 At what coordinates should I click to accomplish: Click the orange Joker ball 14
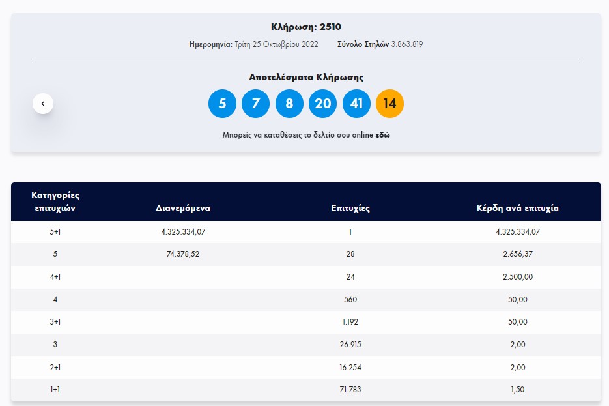tap(389, 104)
